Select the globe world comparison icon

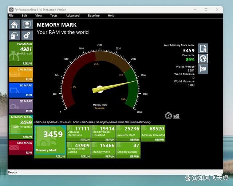[x=203, y=58]
